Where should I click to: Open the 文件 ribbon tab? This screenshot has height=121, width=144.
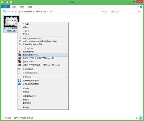5,7
